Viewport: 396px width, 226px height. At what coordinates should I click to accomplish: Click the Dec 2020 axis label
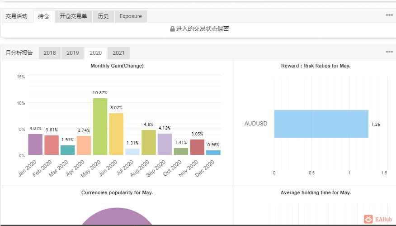pos(205,168)
